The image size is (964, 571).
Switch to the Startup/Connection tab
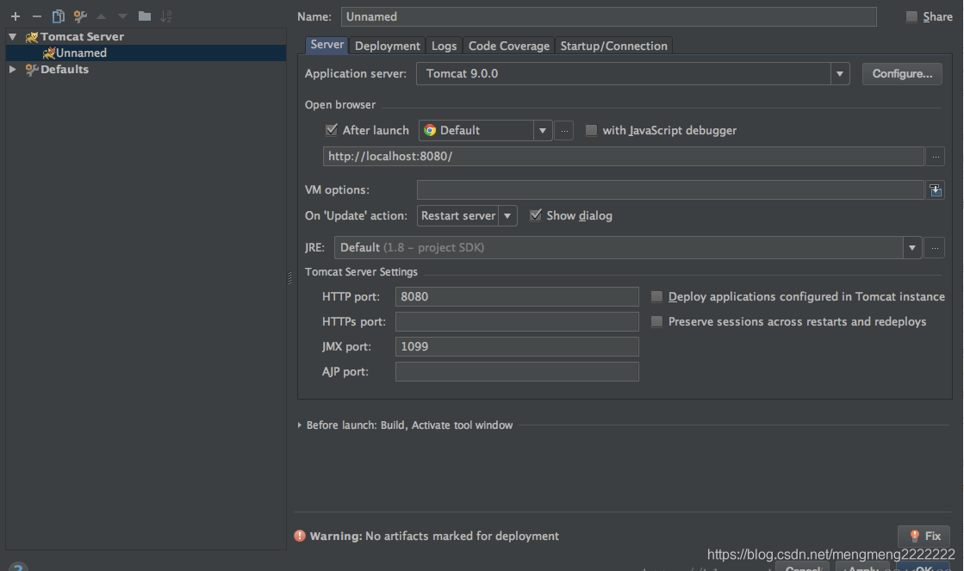613,46
